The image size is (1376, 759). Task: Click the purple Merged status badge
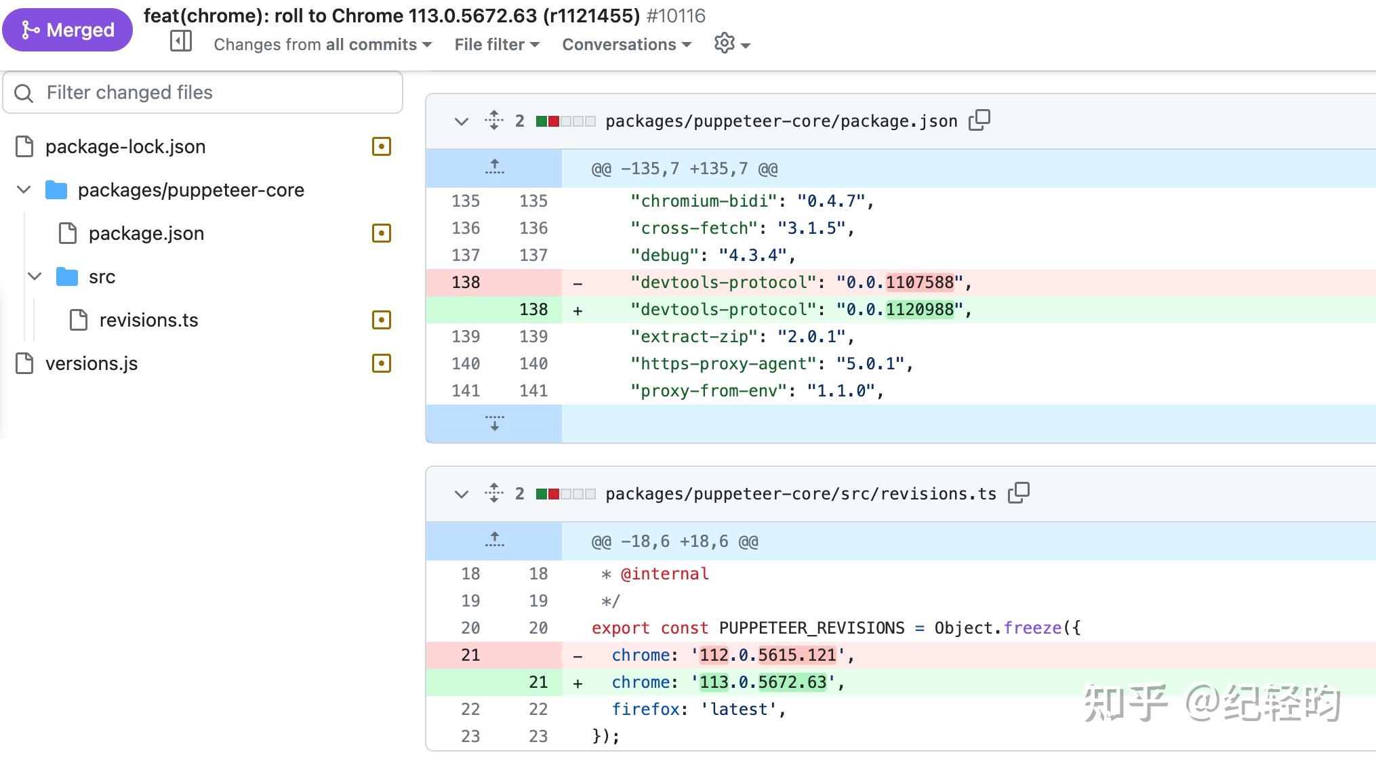pos(68,30)
